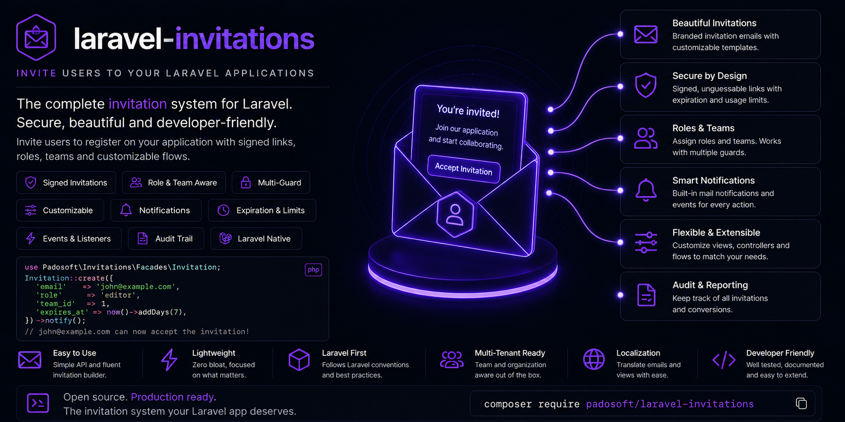The image size is (845, 422).
Task: Click the Developer Friendly code brackets icon
Action: (x=724, y=360)
